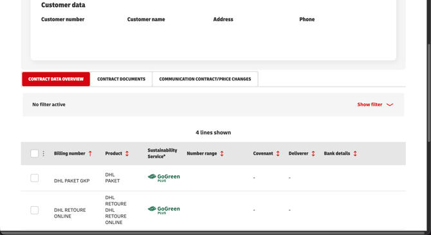Click the Customer data heading
Viewport: 431px width, 235px height.
pos(63,5)
